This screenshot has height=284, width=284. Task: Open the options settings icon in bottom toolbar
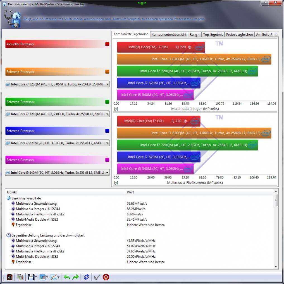coord(9,277)
